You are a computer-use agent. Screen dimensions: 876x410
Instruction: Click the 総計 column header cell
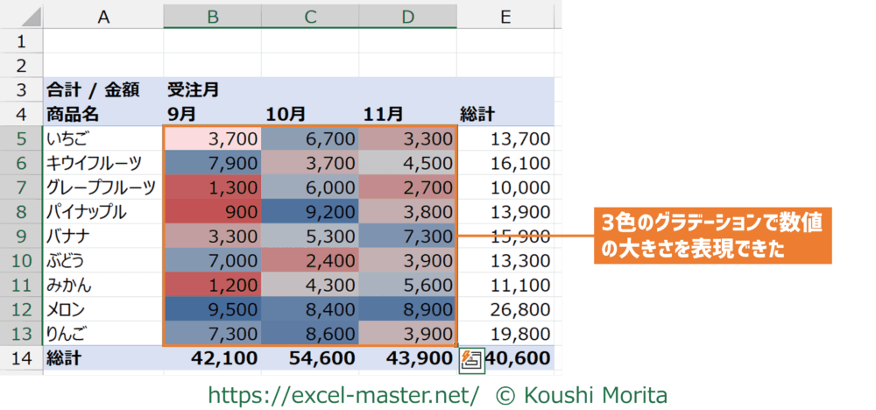tap(507, 114)
